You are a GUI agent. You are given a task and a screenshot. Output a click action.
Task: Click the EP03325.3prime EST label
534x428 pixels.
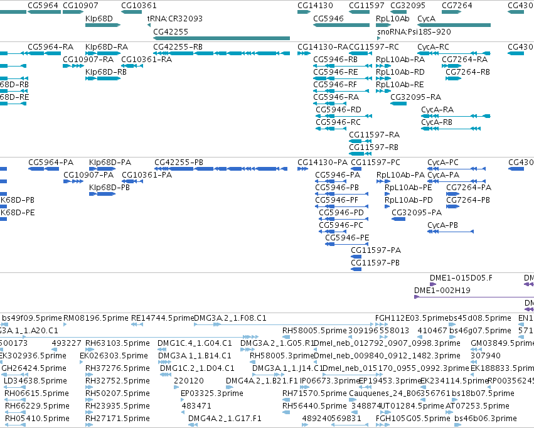coord(212,393)
